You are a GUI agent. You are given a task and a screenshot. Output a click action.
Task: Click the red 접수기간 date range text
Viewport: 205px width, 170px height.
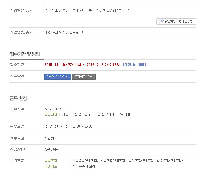tap(82, 65)
